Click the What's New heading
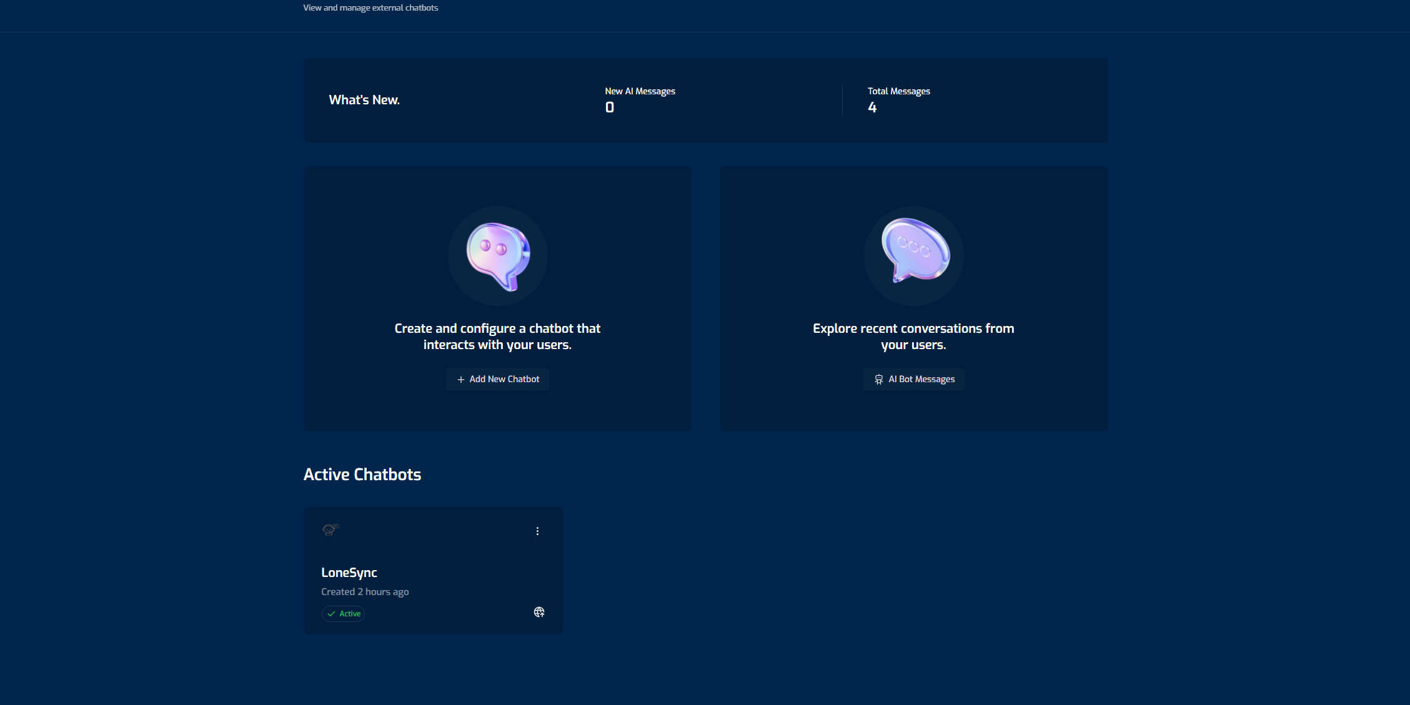This screenshot has width=1410, height=705. (x=364, y=100)
